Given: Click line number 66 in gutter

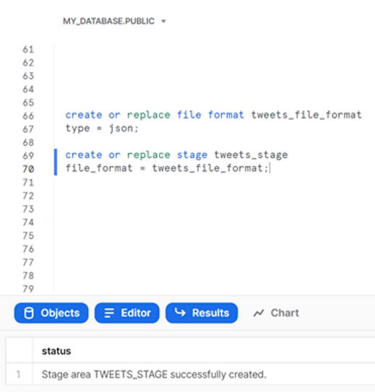Looking at the screenshot, I should coord(28,116).
